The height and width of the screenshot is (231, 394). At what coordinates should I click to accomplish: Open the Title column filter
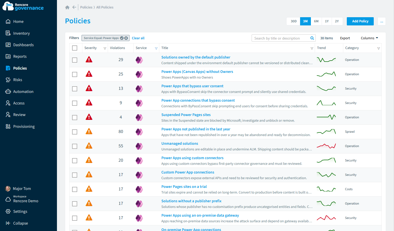point(312,48)
